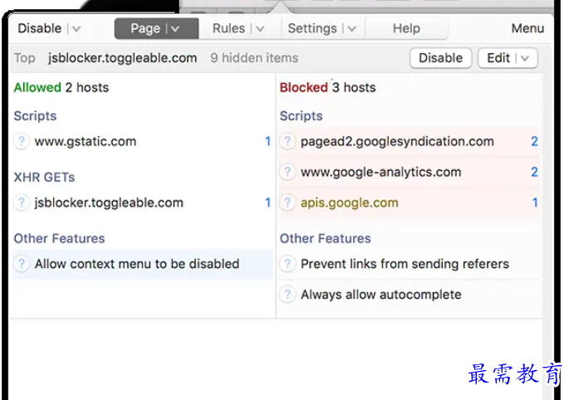569x400 pixels.
Task: Select the www.google-analytics.com blocked row
Action: 410,172
